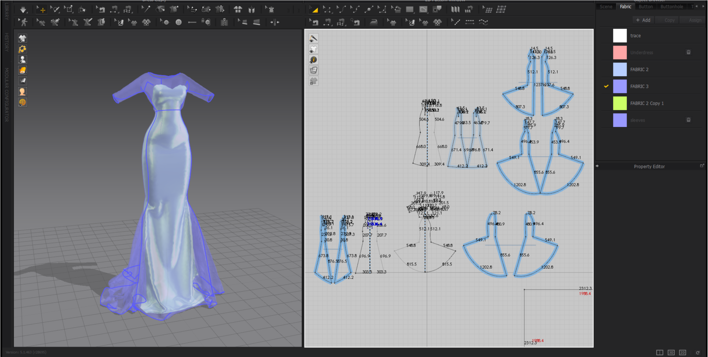
Task: Select the Edit Avatar walking-figure tool
Action: click(24, 22)
